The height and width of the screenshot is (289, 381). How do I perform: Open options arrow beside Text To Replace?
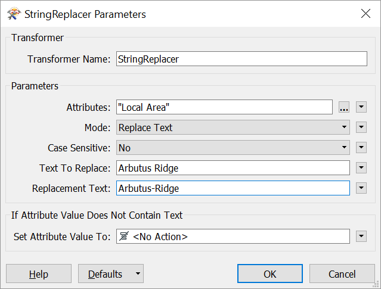click(361, 167)
